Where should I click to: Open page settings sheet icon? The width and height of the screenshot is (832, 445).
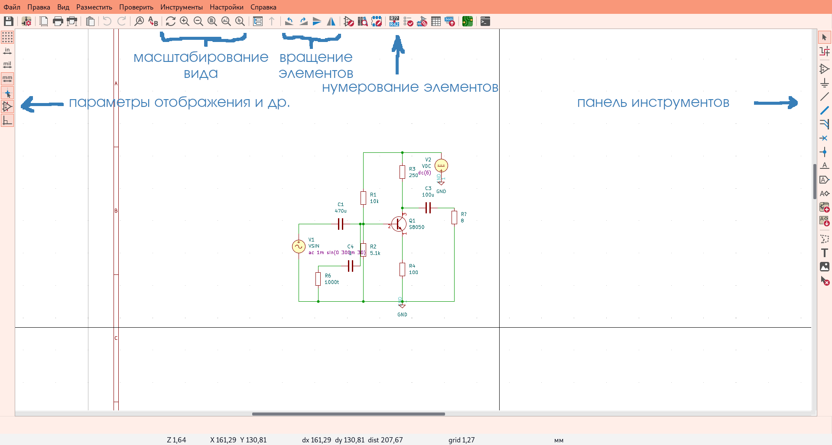44,21
